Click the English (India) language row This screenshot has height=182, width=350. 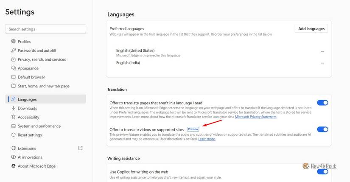tap(219, 63)
